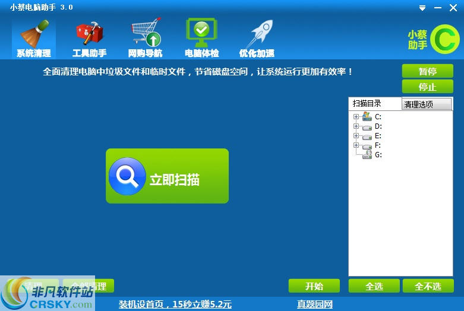Close the 小蔡电脑助手 window
Screen dimensions: 464x311
[453, 8]
